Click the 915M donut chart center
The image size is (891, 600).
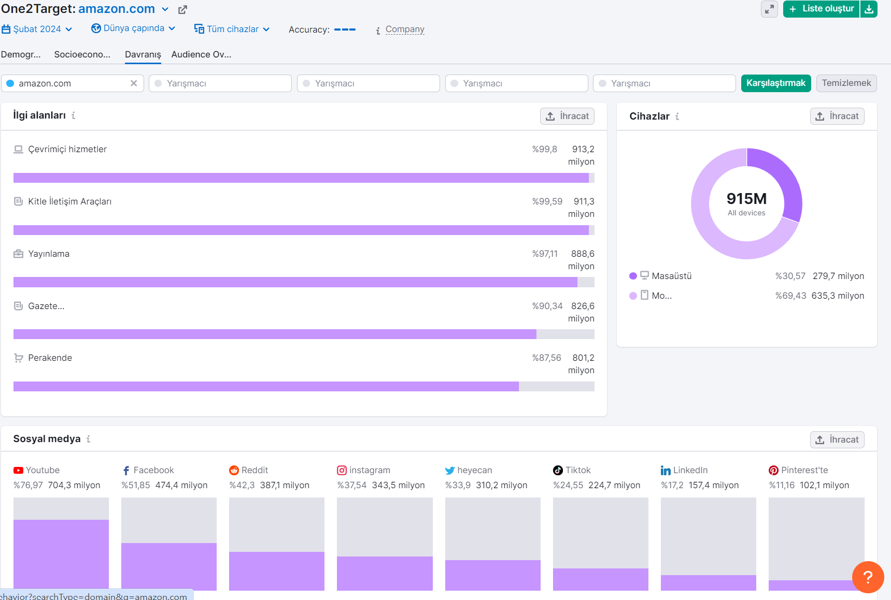746,204
